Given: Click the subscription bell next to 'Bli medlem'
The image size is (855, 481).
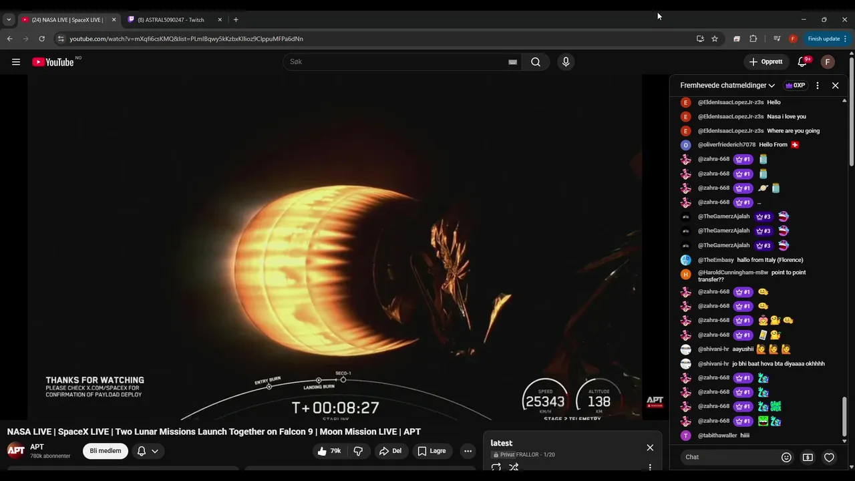Looking at the screenshot, I should pos(142,451).
